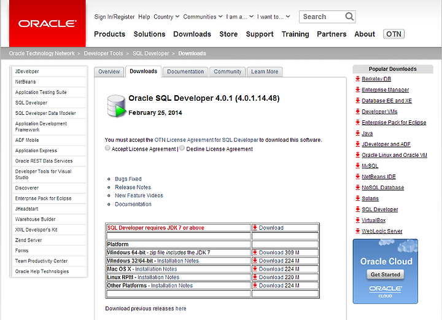Screen dimensions: 442x320
Task: Open the Downloads main menu item
Action: click(192, 34)
